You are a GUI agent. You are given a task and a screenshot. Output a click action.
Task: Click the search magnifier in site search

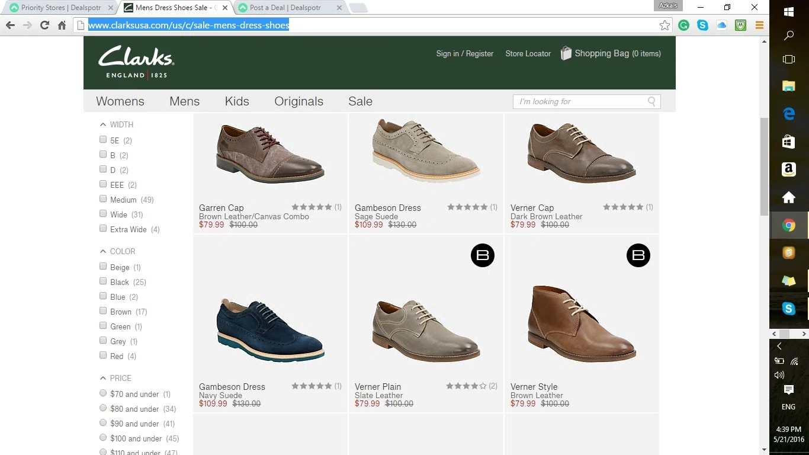coord(651,101)
